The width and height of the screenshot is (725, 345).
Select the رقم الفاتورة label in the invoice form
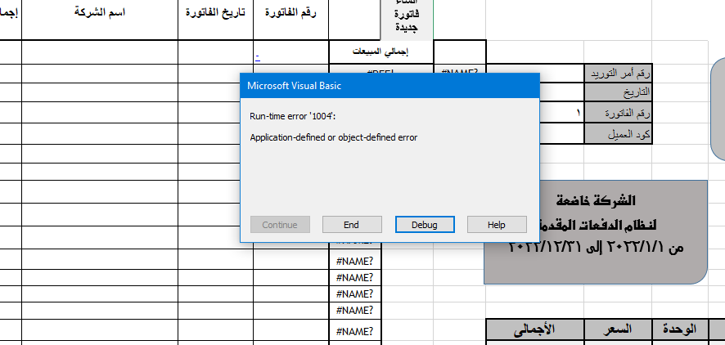(x=618, y=113)
